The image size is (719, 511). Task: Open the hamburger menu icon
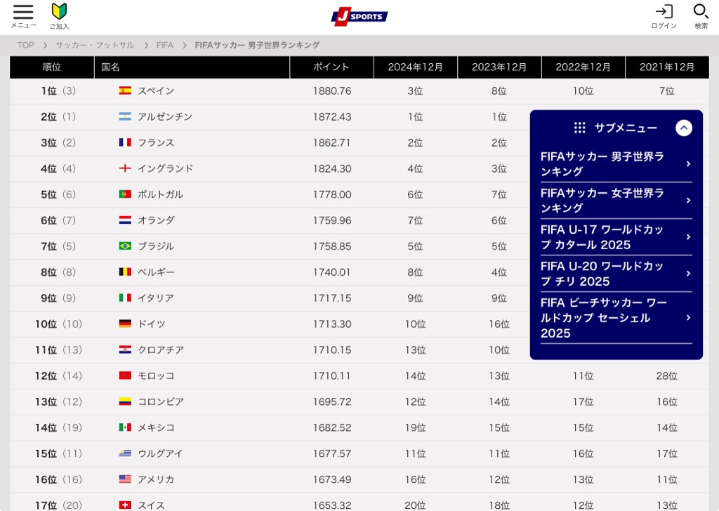pyautogui.click(x=23, y=13)
